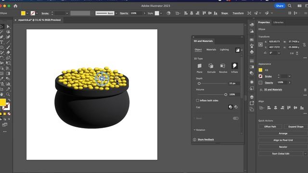Image resolution: width=308 pixels, height=173 pixels.
Task: Click the Recolor button
Action: (x=283, y=147)
